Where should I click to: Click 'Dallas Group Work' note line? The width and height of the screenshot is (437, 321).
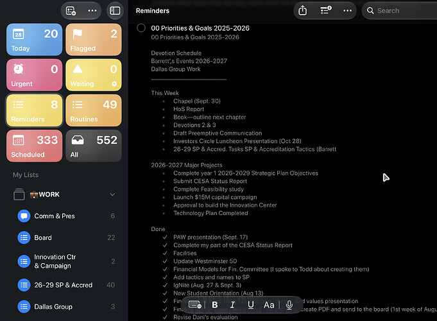pyautogui.click(x=176, y=69)
